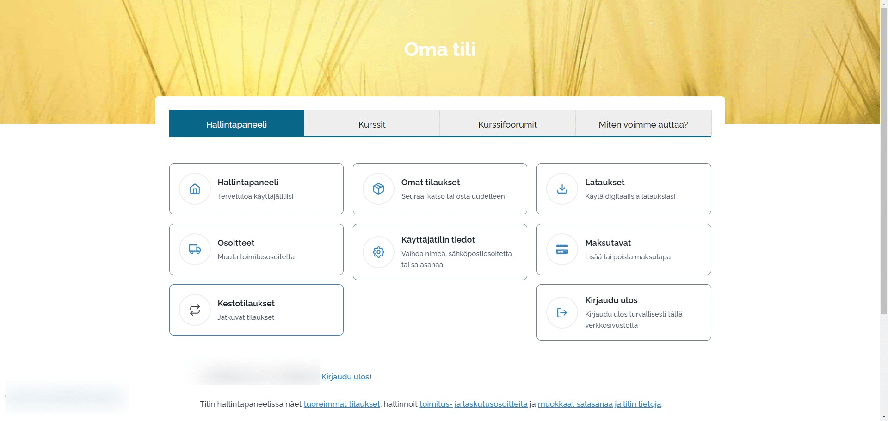888x421 pixels.
Task: Select the Miten voimme auttaa? tab
Action: [x=643, y=124]
